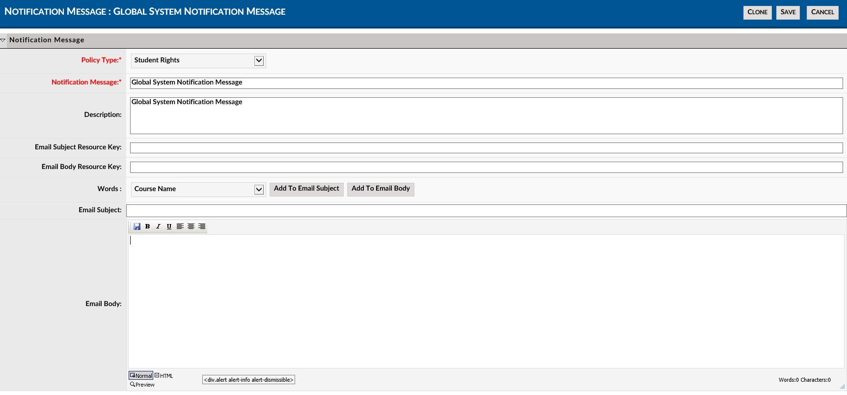Align email body text left
Viewport: 847px width, 395px height.
(180, 226)
